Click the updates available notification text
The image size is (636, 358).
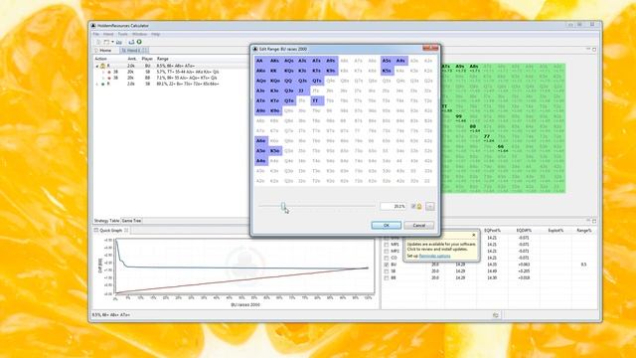(x=441, y=247)
